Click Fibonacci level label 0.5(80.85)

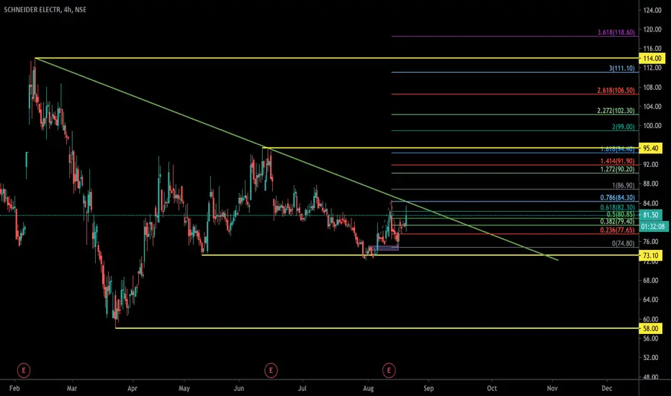point(621,214)
